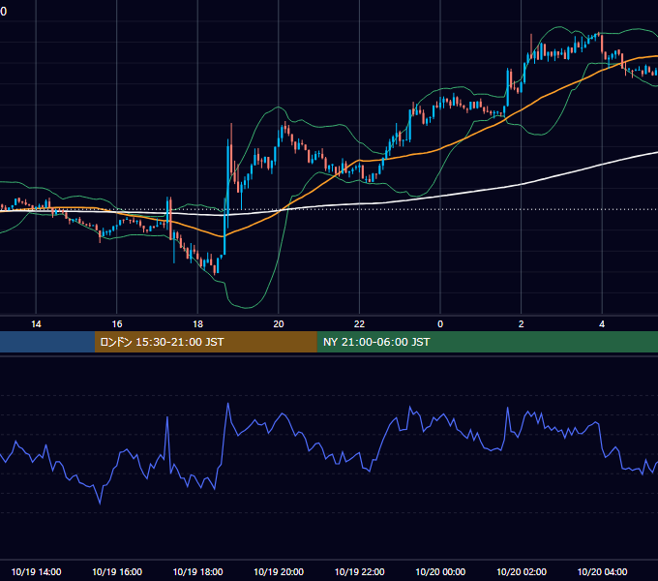Viewport: 658px width, 581px height.
Task: Click the 20 hour label on time axis
Action: click(279, 324)
